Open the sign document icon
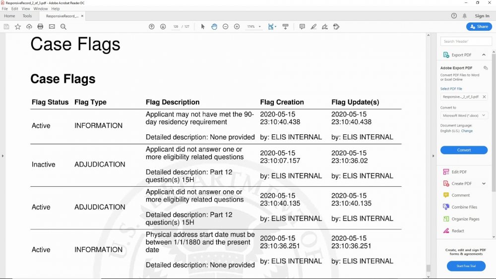The image size is (496, 279). 325,27
